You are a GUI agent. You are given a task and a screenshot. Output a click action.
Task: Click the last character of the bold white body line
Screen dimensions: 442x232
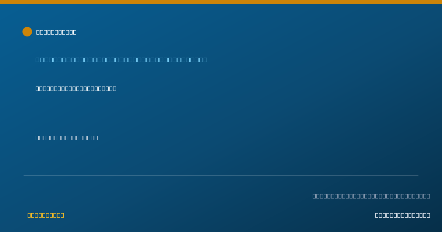click(115, 88)
